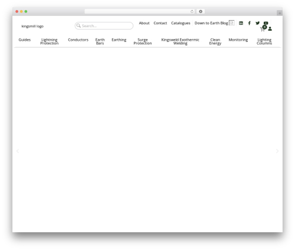This screenshot has width=295, height=250.
Task: Open the shopping cart icon
Action: (263, 30)
